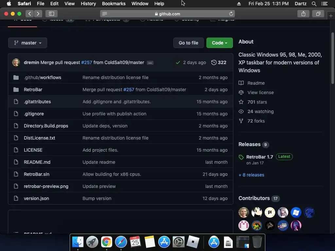Open the .gitignore file

click(x=34, y=114)
